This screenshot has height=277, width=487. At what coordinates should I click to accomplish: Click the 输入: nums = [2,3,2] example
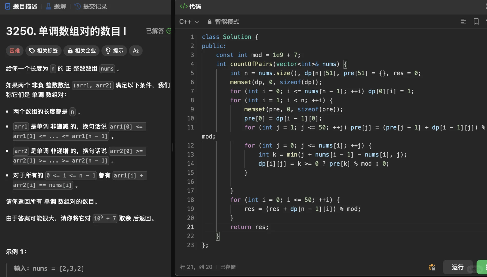pos(49,269)
